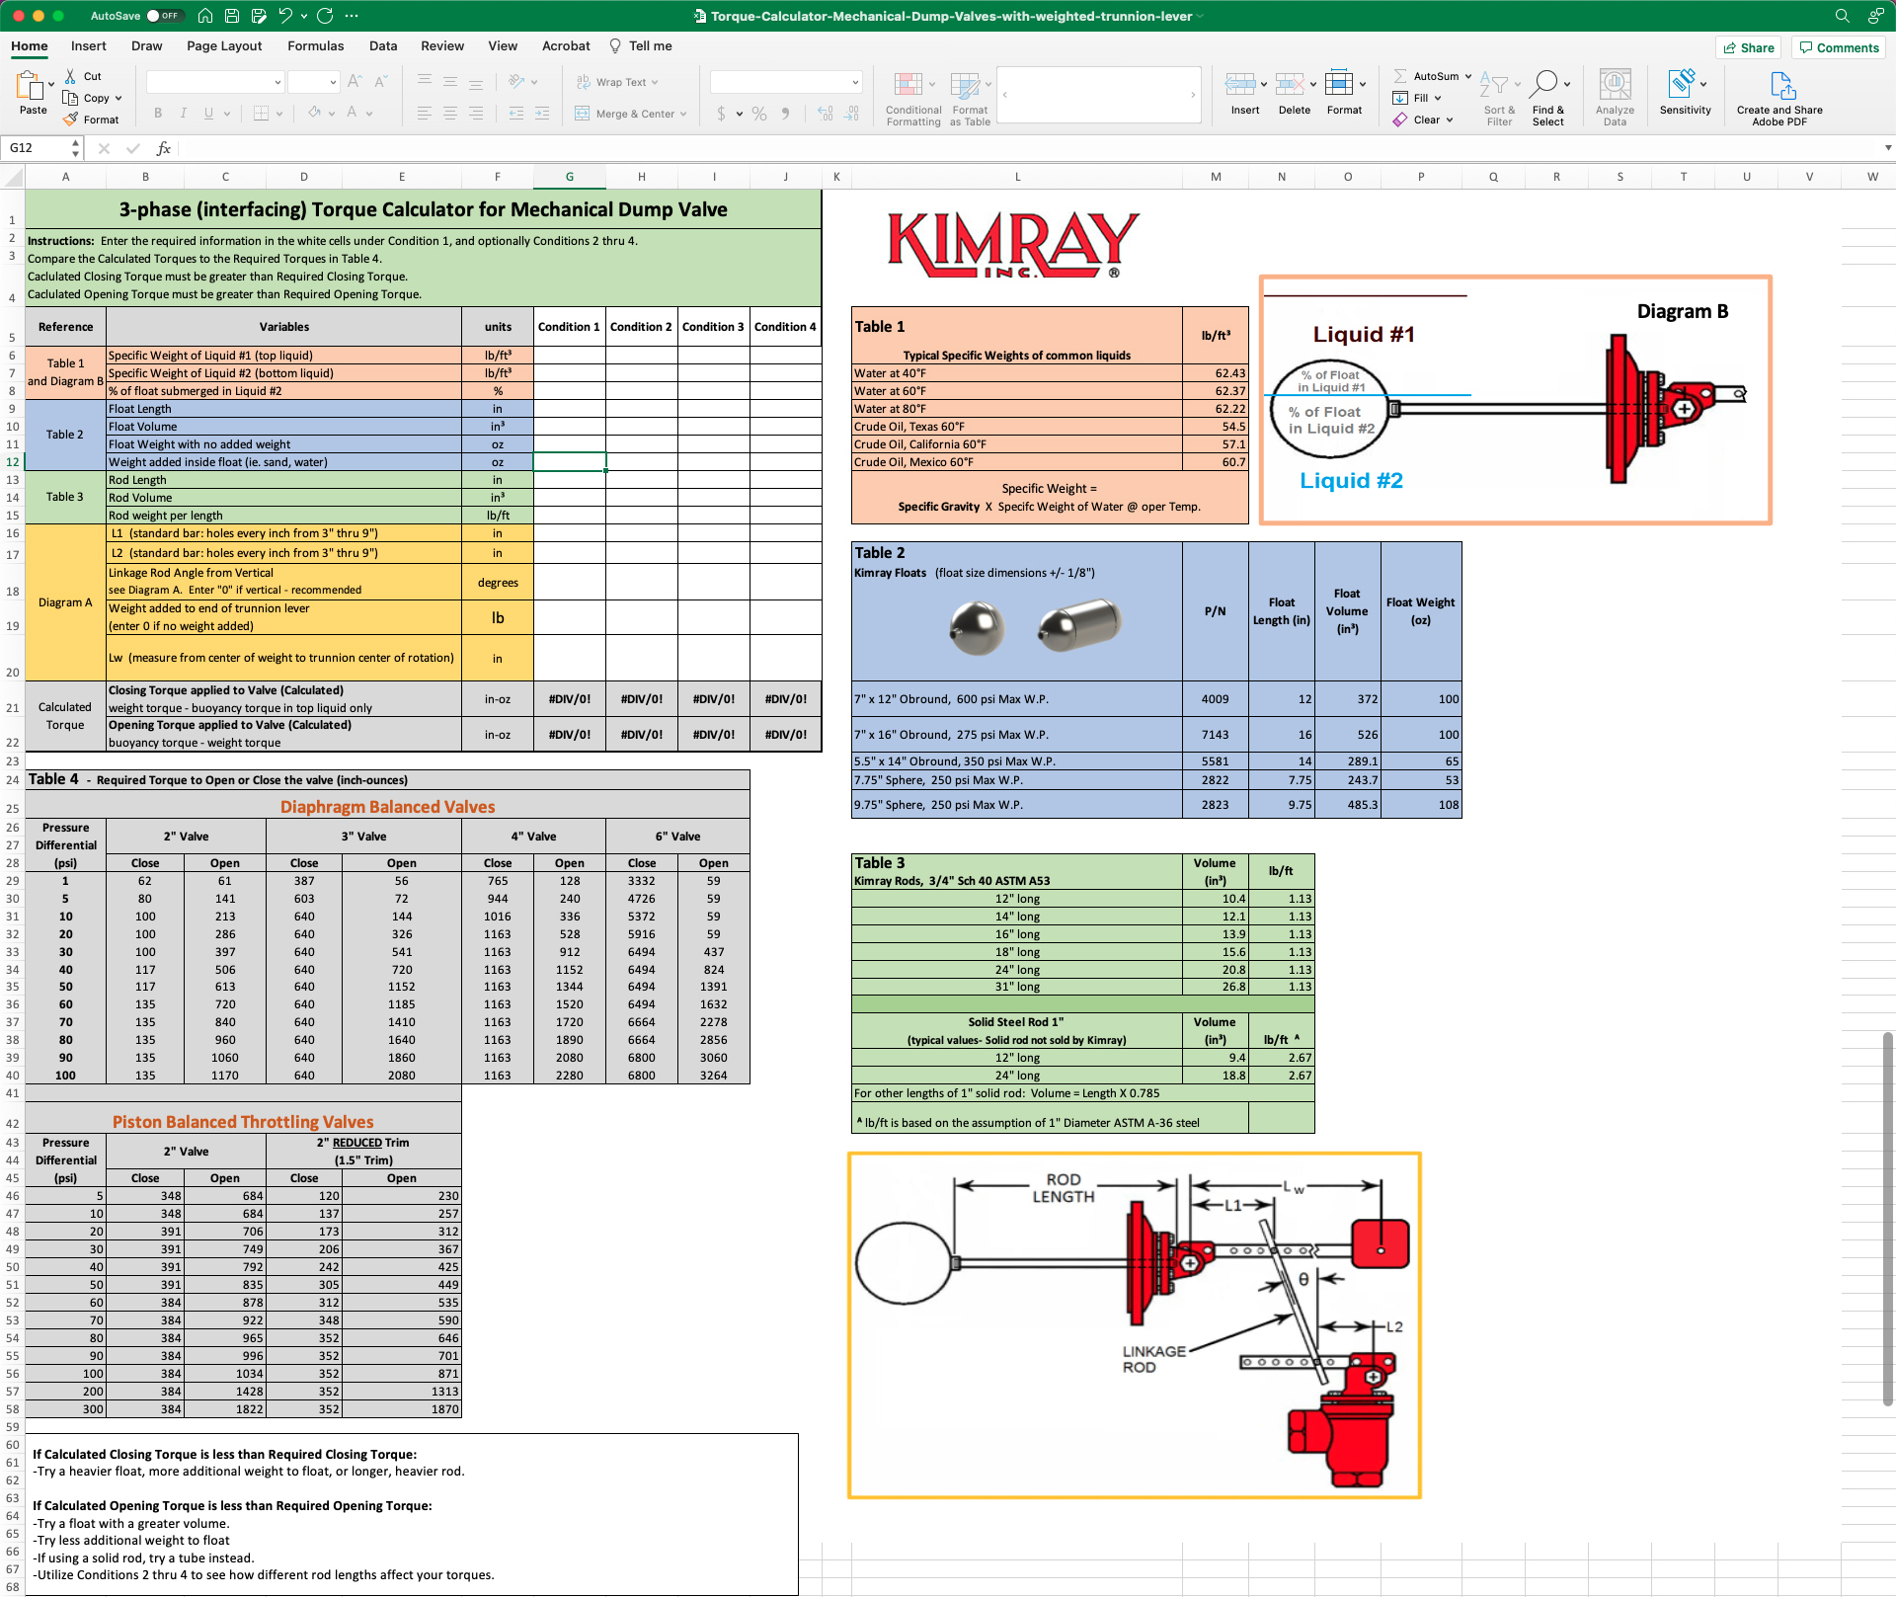Click the AutoSum icon

click(x=1400, y=75)
